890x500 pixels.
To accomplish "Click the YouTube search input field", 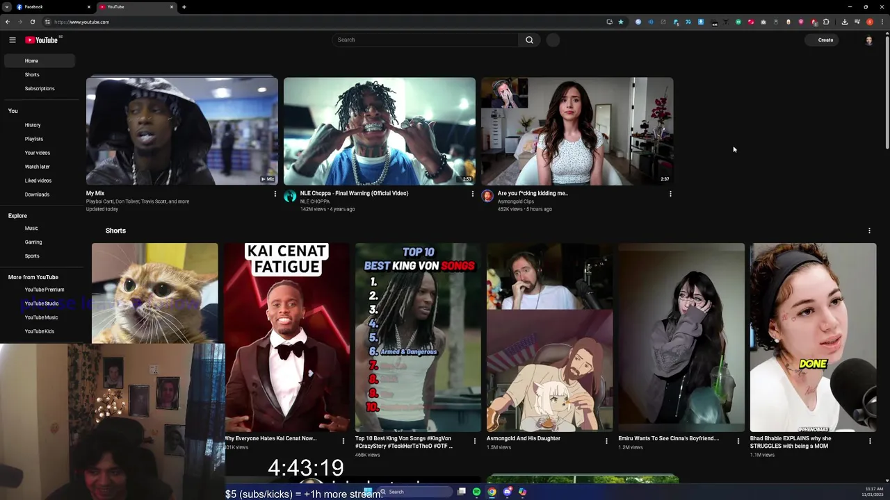I will [425, 40].
